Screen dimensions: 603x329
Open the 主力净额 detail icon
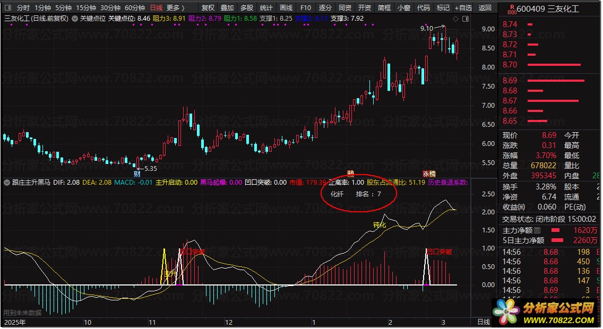[537, 230]
